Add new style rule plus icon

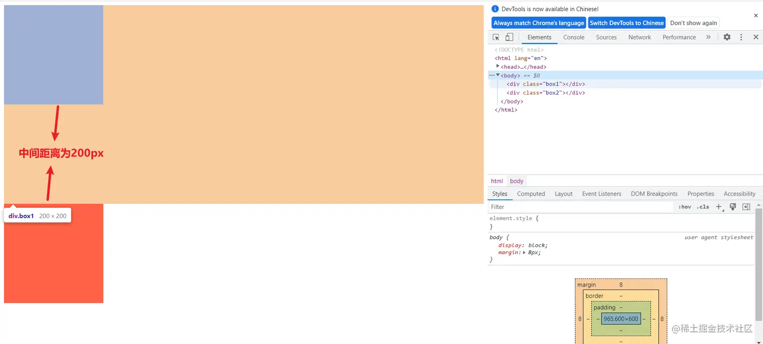719,207
